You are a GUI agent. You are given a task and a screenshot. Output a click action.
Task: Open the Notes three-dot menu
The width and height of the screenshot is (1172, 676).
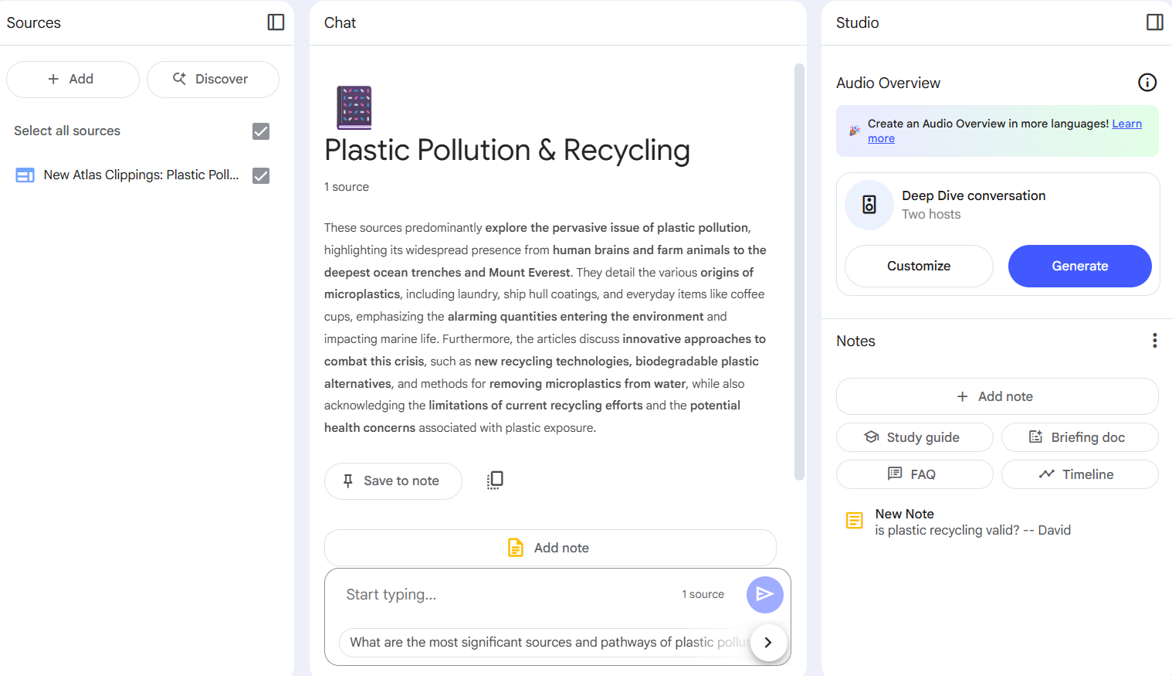click(1154, 341)
